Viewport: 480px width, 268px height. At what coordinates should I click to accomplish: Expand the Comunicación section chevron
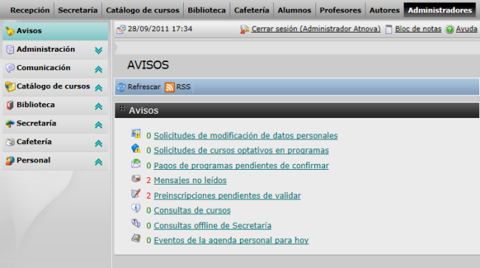[x=98, y=69]
